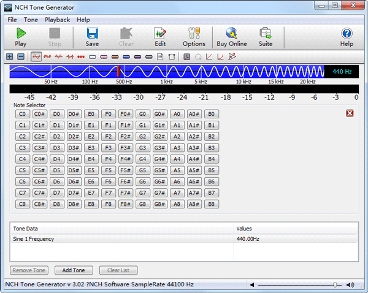Close the Note Selector panel
Image resolution: width=368 pixels, height=293 pixels.
pos(350,113)
